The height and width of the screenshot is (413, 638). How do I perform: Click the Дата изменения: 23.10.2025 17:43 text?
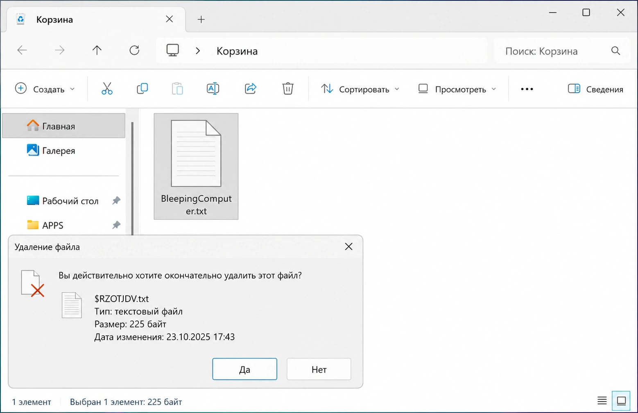(165, 337)
